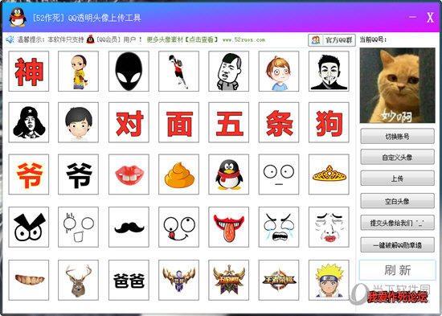Pick the golden crown tiara avatar

(x=329, y=174)
